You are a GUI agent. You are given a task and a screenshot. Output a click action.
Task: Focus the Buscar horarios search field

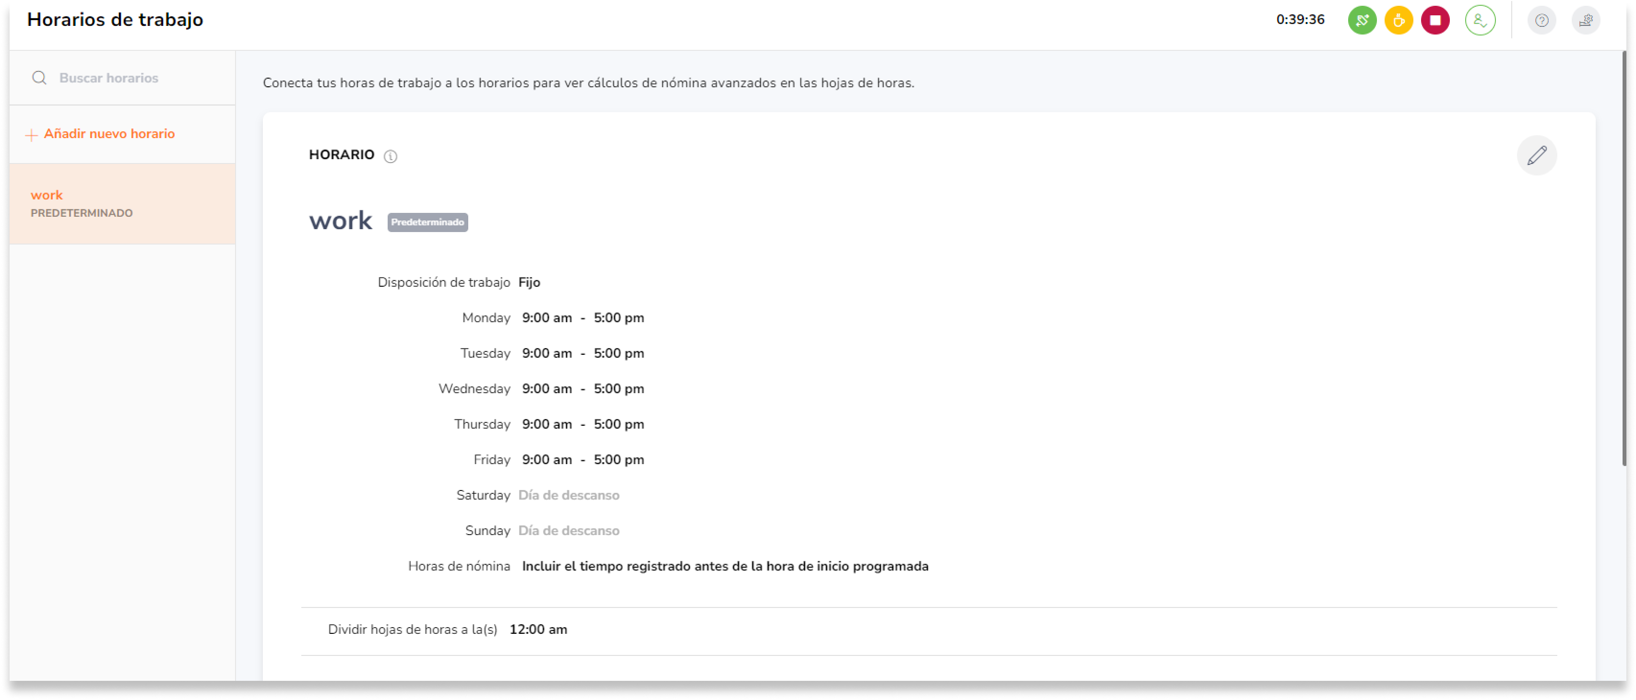[x=122, y=78]
